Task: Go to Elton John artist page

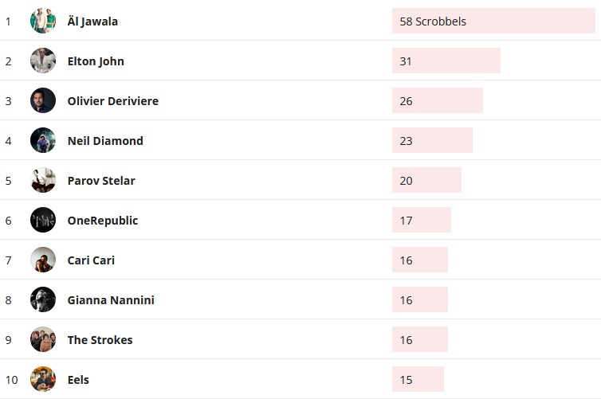Action: (x=96, y=61)
